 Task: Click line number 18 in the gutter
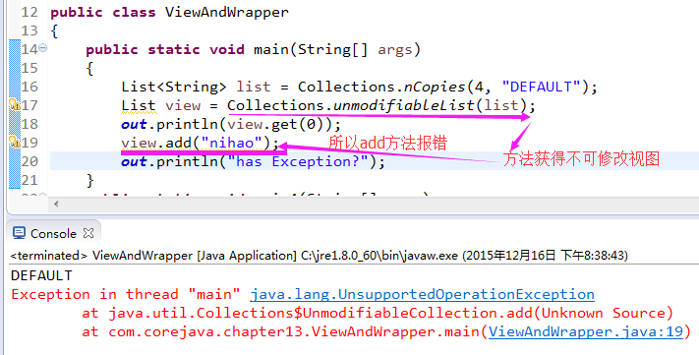tap(29, 124)
